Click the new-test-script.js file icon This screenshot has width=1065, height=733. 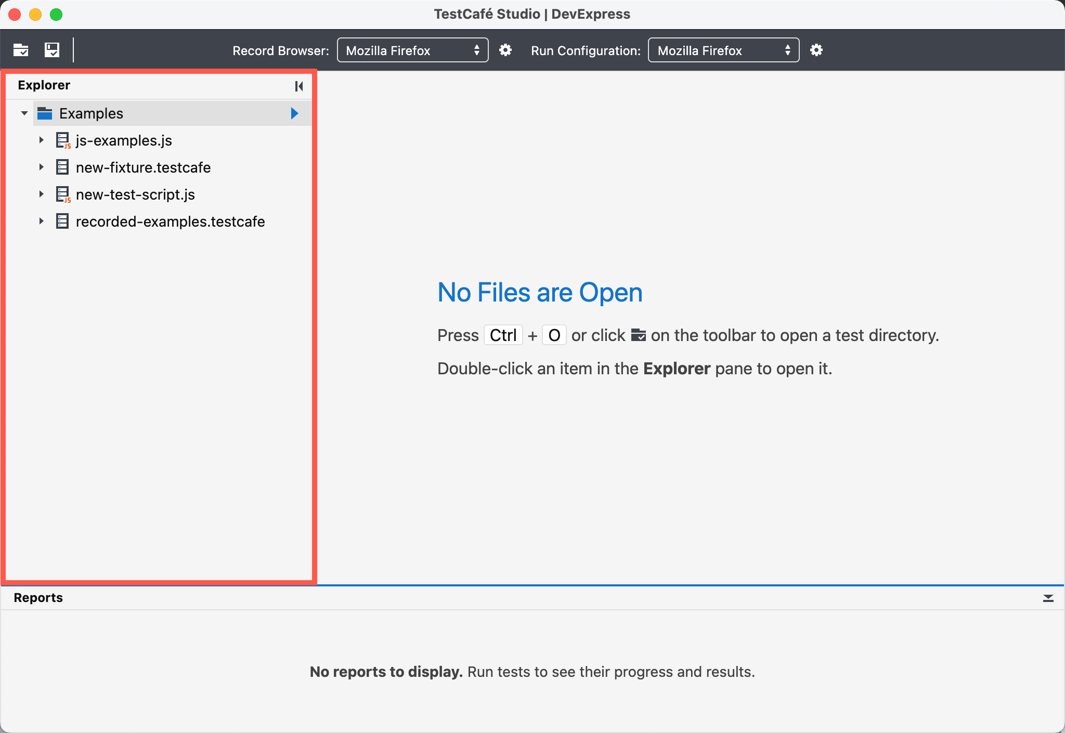[63, 194]
